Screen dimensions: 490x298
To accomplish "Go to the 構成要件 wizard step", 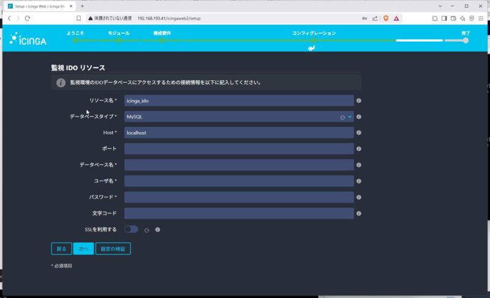I will tap(162, 33).
